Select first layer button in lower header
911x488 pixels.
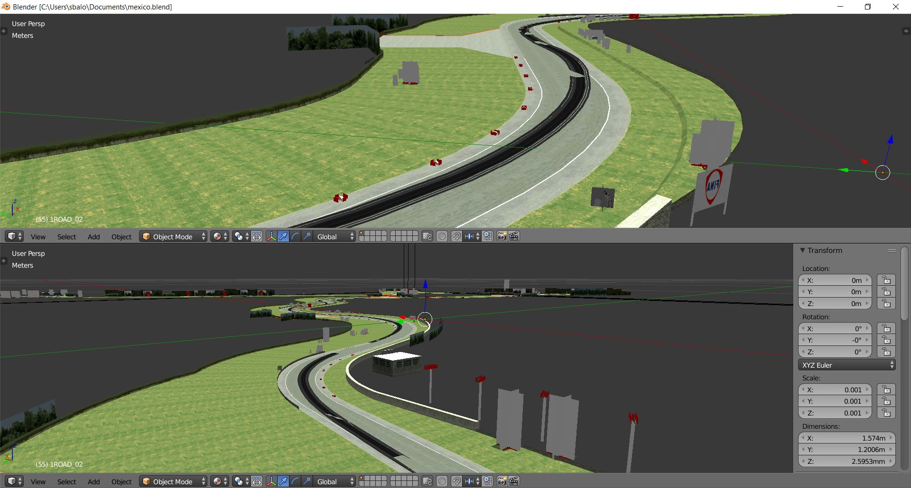(362, 479)
